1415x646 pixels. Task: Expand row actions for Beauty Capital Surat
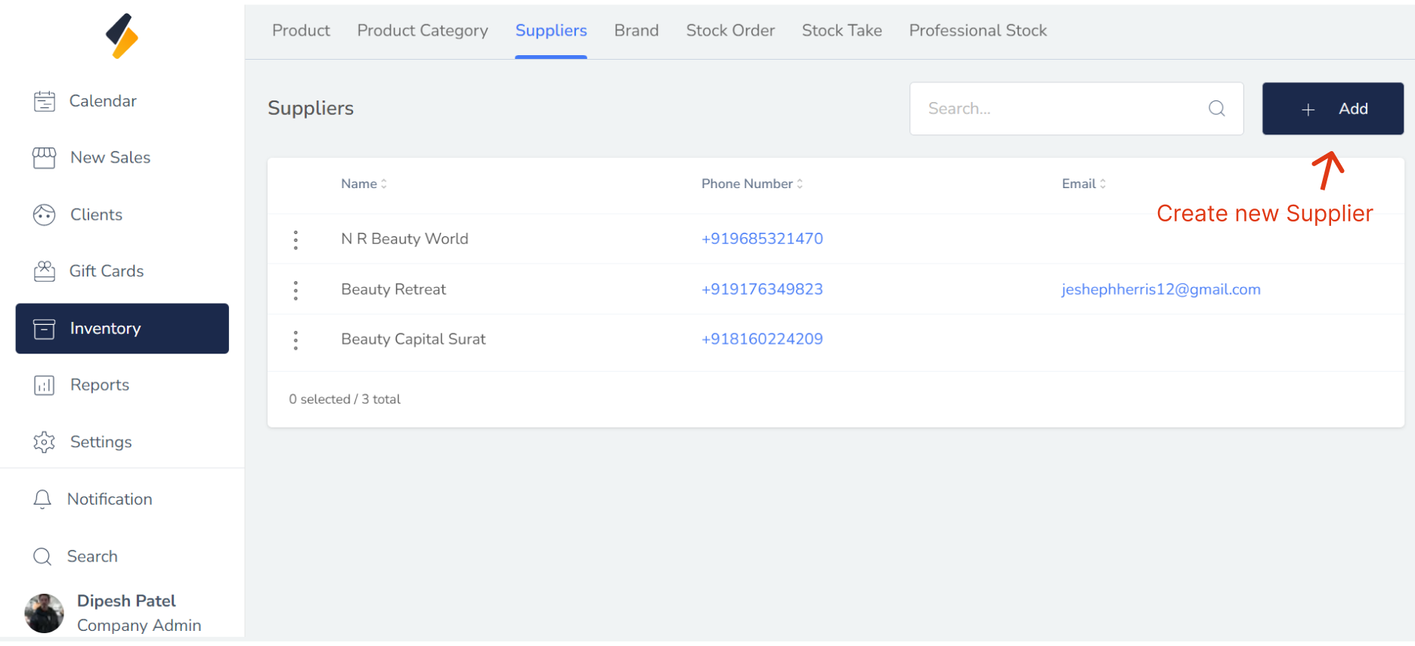coord(296,340)
